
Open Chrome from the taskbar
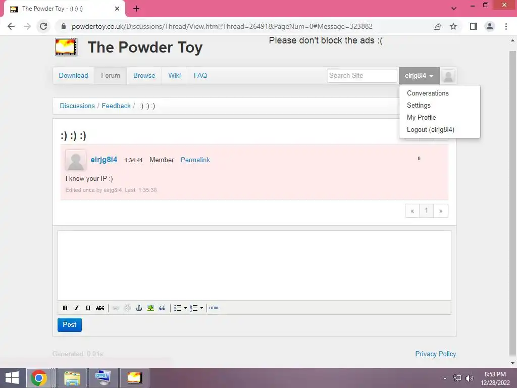39,378
